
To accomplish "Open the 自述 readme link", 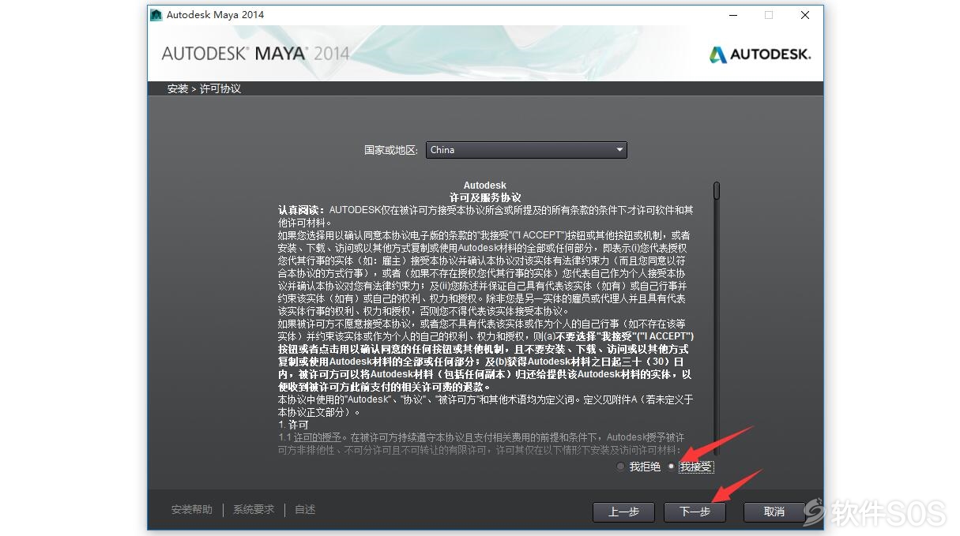I will [x=305, y=510].
